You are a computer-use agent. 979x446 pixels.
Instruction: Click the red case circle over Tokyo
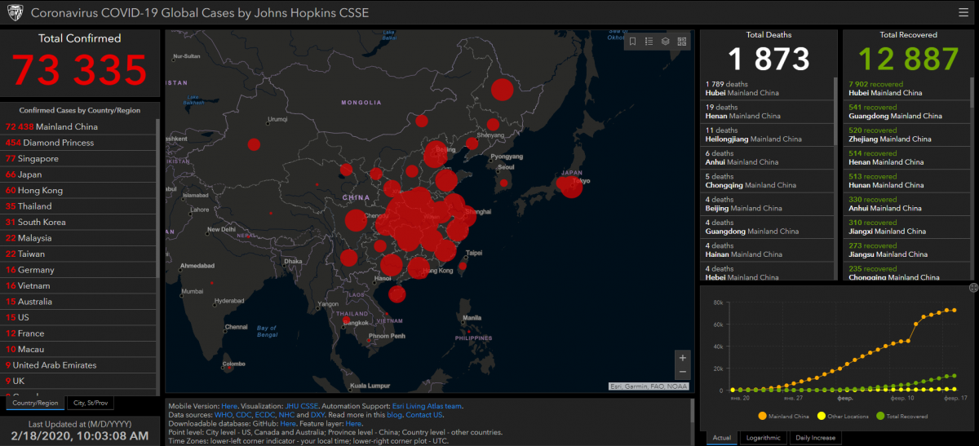click(570, 186)
